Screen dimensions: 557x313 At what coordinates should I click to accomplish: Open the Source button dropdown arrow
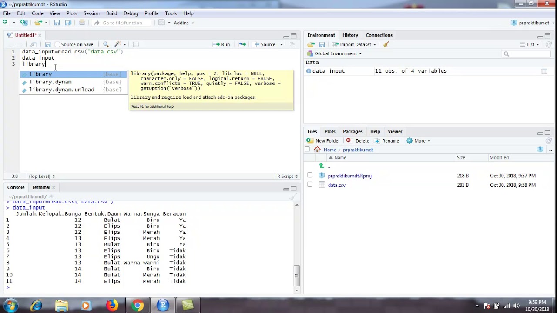[282, 44]
